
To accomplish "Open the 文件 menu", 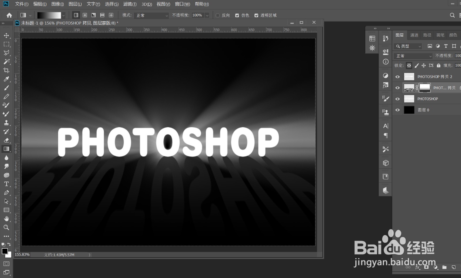I will (x=22, y=4).
